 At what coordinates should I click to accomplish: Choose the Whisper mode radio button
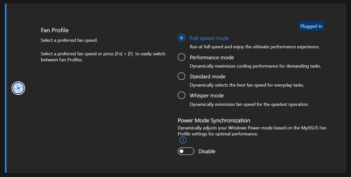pos(181,95)
